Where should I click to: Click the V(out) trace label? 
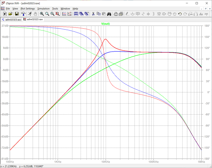pos(105,24)
